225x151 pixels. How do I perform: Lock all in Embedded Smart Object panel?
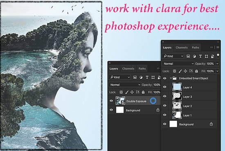tap(196, 71)
